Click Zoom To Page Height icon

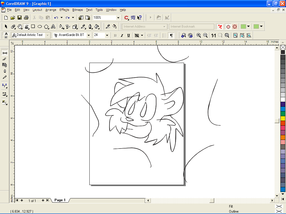[x=249, y=35]
